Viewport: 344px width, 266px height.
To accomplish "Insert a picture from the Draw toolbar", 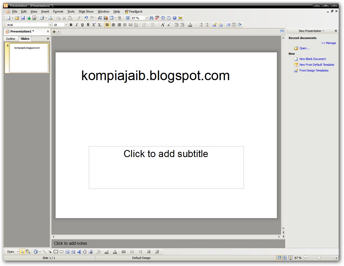I will (90, 252).
